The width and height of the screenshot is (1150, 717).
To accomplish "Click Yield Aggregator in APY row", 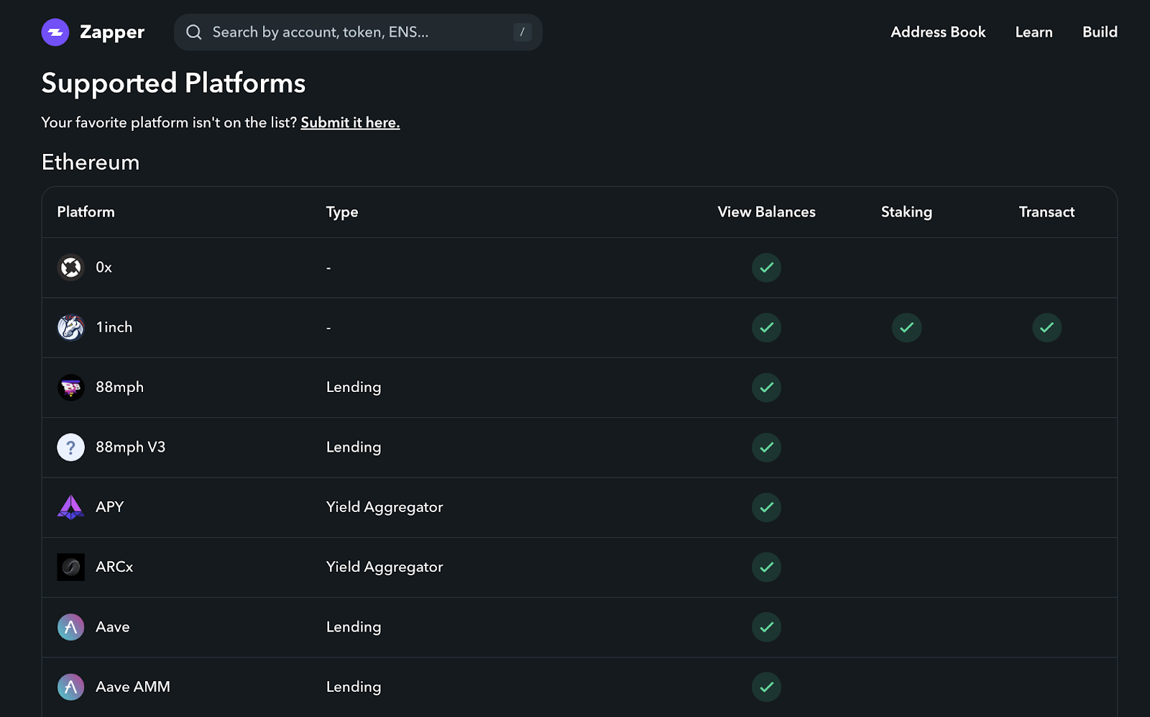I will coord(385,507).
